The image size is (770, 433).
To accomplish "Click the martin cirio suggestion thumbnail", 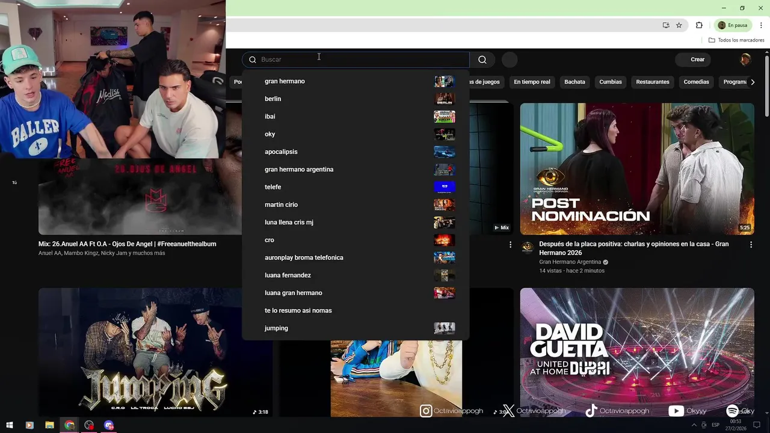I will click(x=445, y=204).
